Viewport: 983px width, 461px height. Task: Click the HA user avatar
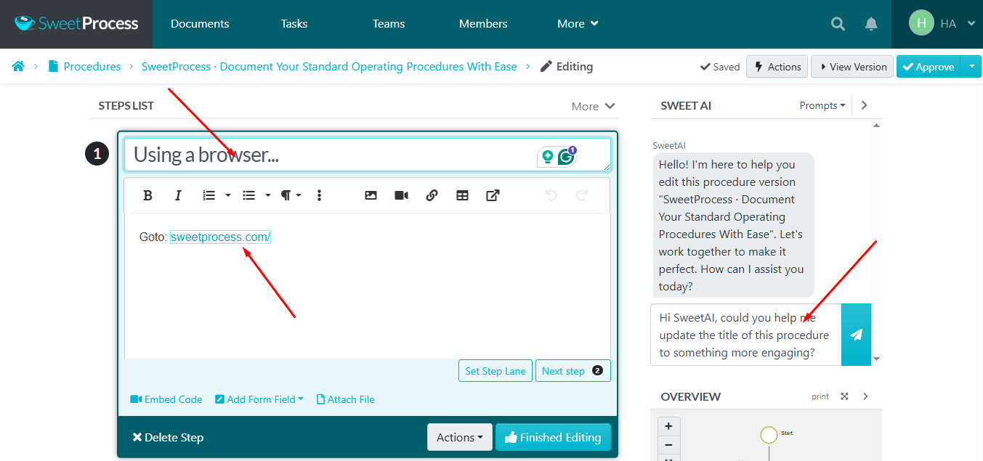point(921,23)
